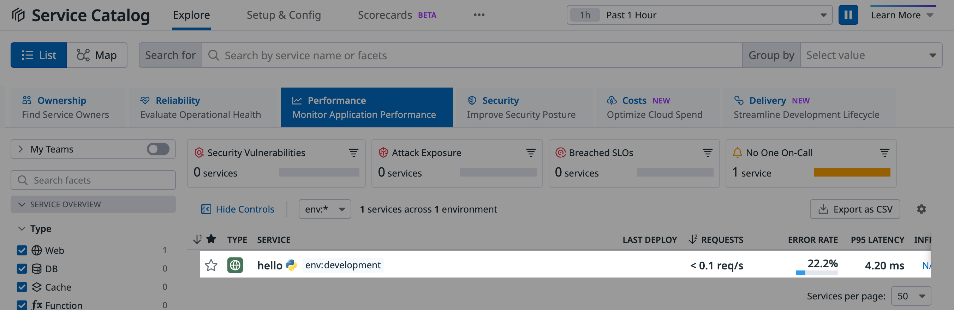Click the Python language icon next to hello
The image size is (954, 310).
coord(291,265)
